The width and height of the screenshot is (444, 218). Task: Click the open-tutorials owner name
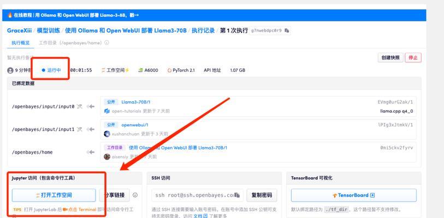coord(126,111)
